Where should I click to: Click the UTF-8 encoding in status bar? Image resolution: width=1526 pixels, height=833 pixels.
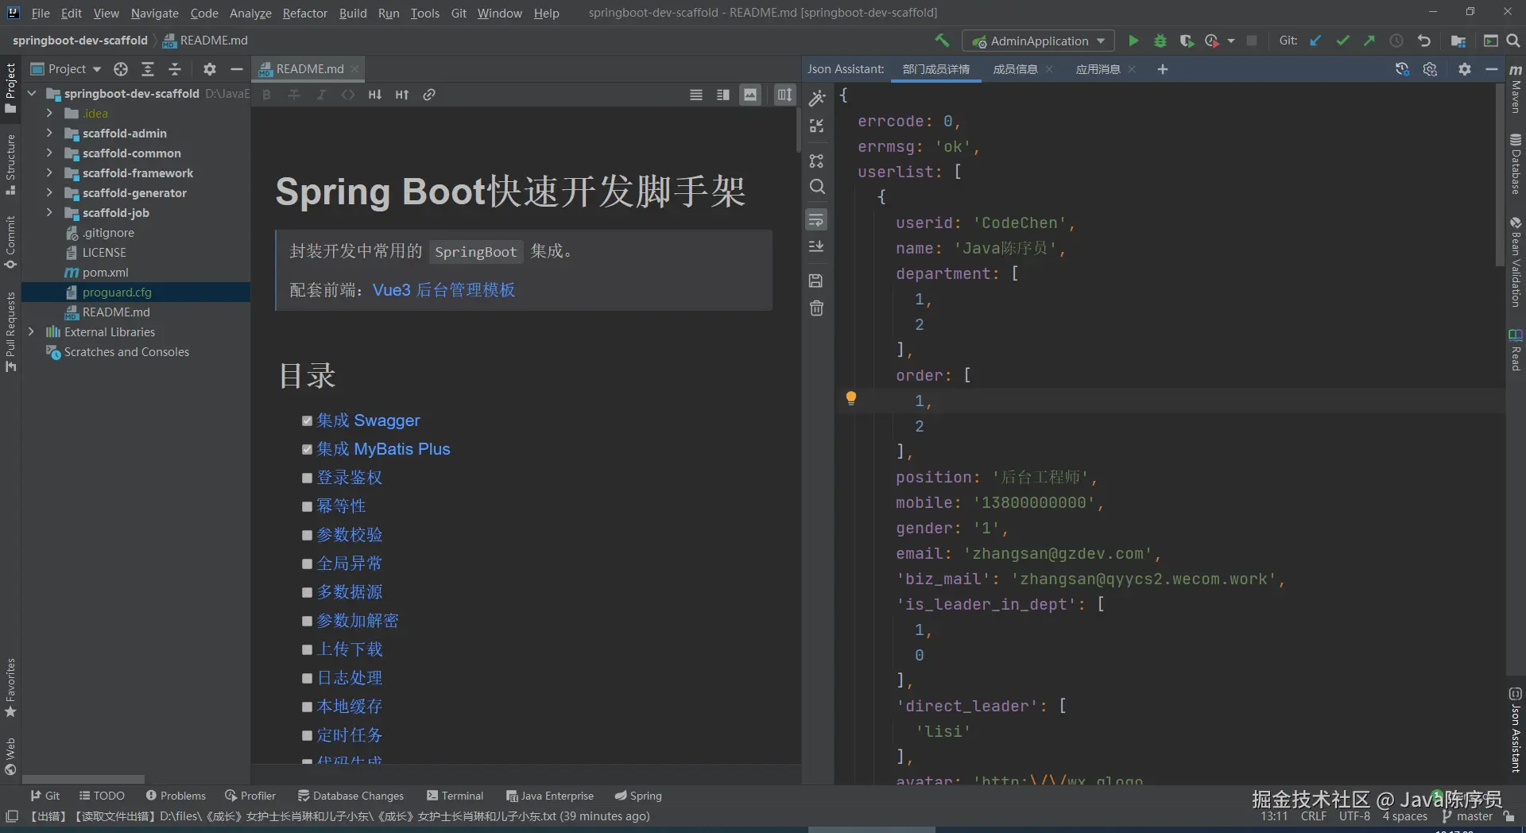tap(1354, 816)
